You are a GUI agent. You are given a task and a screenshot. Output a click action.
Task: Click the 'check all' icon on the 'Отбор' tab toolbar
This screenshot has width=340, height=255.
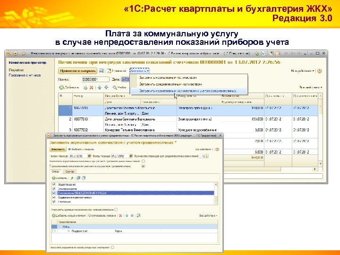pyautogui.click(x=78, y=178)
